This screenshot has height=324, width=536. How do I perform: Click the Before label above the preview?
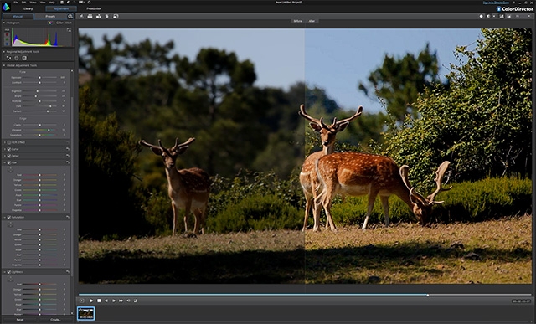[298, 21]
